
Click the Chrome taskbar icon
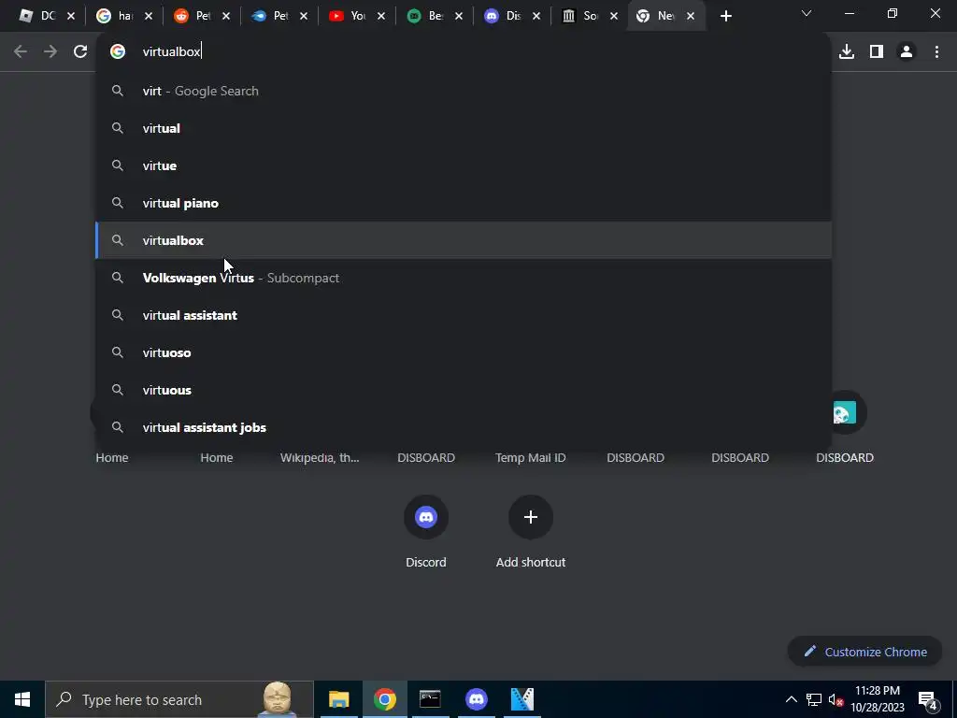tap(384, 699)
